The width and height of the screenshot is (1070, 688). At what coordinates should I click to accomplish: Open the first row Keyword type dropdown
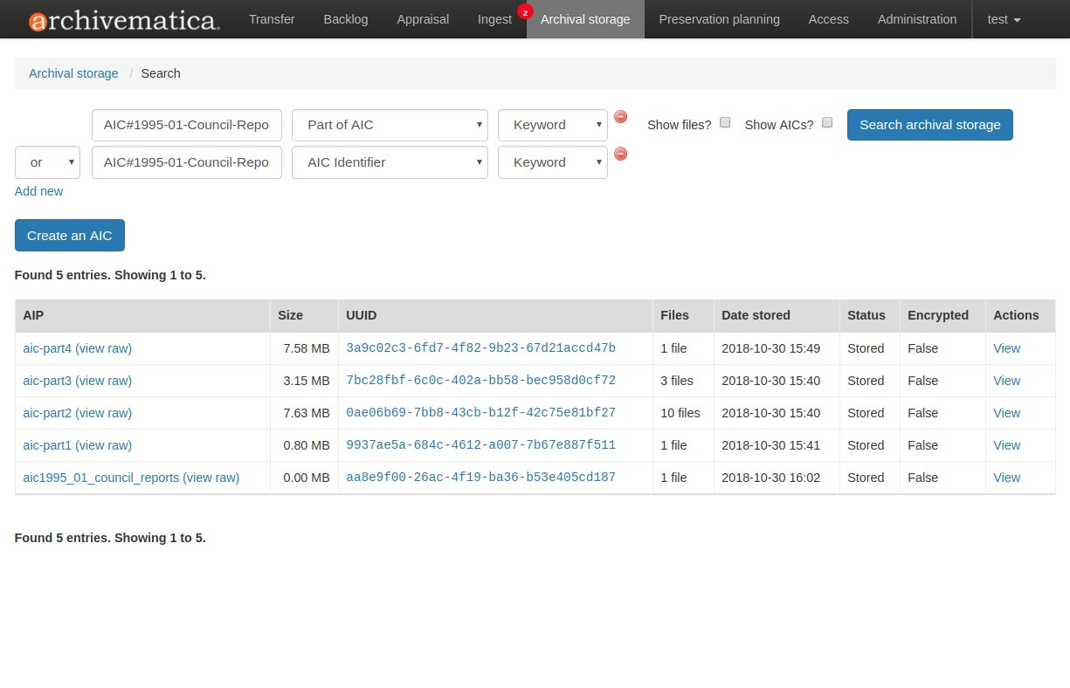(x=552, y=125)
